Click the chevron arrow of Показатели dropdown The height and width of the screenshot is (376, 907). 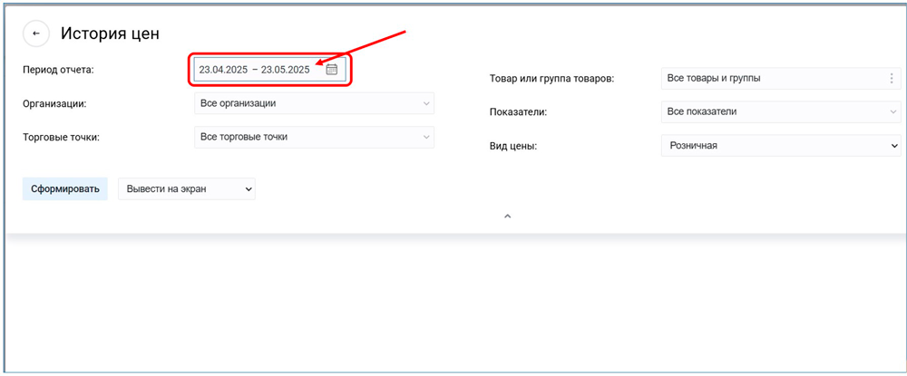coord(892,112)
